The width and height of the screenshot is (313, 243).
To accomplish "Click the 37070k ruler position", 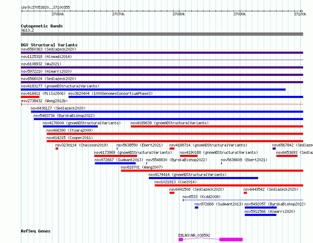I will (118, 14).
